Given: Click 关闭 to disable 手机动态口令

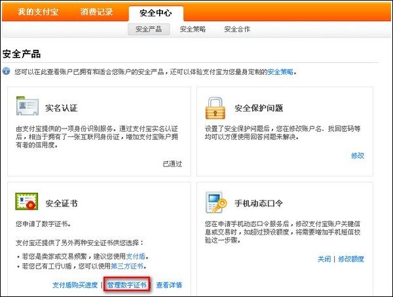Looking at the screenshot, I should [324, 259].
